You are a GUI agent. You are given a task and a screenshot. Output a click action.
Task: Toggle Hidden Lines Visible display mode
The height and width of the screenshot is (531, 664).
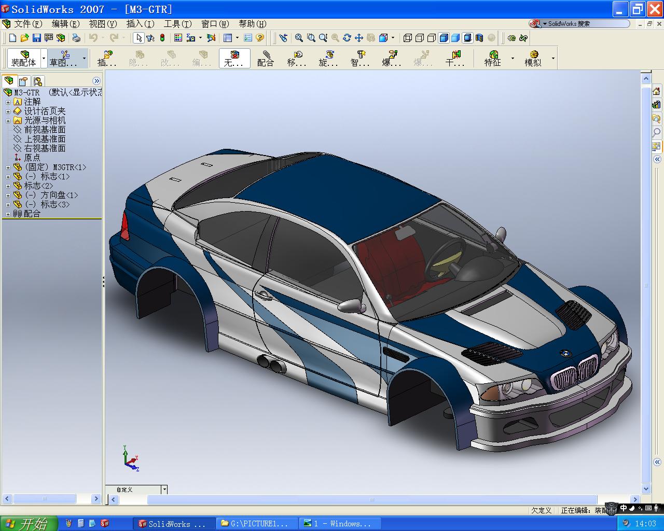click(x=420, y=38)
